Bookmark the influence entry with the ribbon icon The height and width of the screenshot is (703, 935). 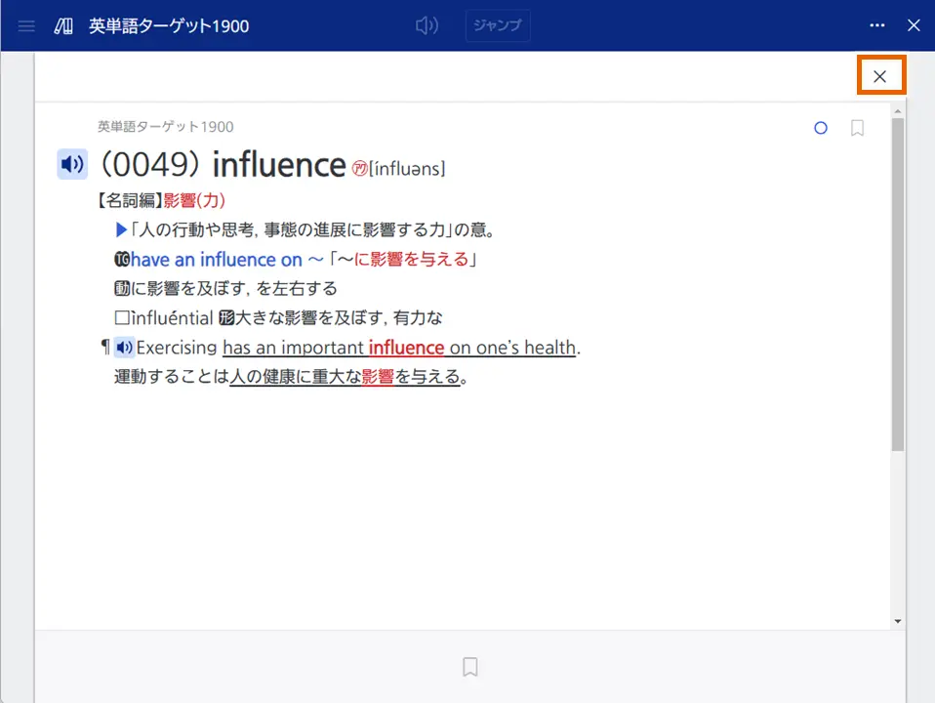[857, 128]
